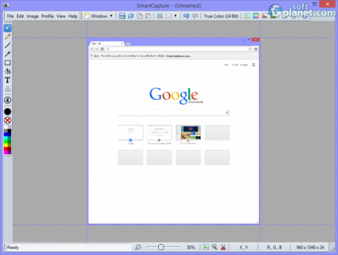
Task: Open the Profile menu
Action: 47,16
